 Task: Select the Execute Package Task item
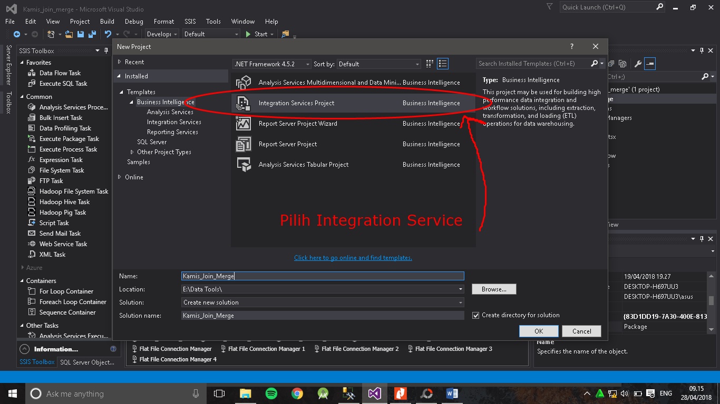tap(69, 139)
